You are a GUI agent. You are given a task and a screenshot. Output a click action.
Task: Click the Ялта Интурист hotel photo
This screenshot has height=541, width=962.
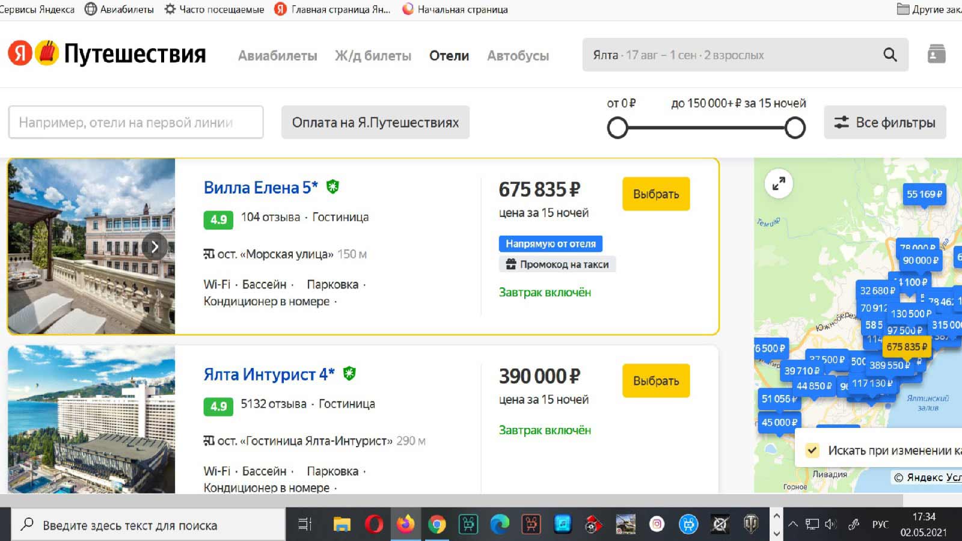(x=91, y=420)
